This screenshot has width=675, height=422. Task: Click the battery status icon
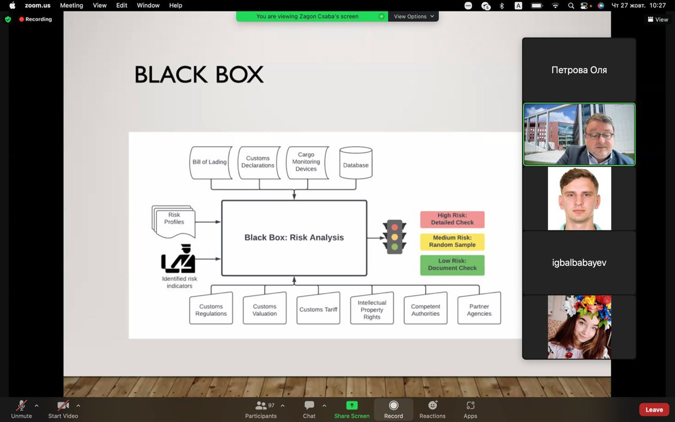point(537,5)
